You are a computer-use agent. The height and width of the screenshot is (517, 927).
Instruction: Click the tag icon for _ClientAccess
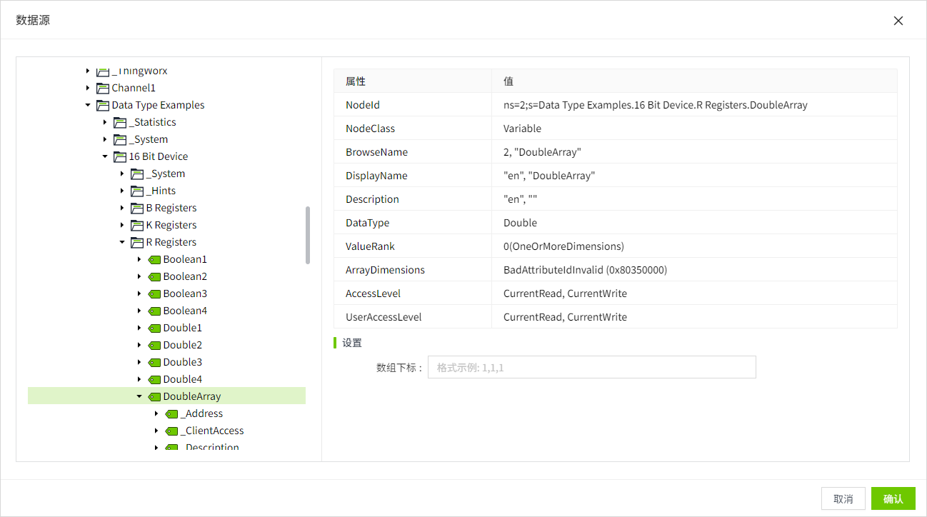(x=171, y=431)
